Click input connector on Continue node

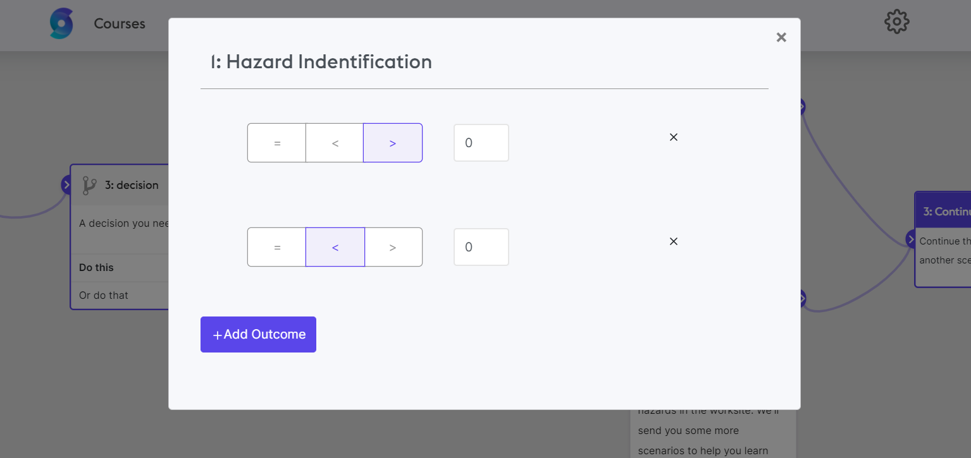point(910,239)
